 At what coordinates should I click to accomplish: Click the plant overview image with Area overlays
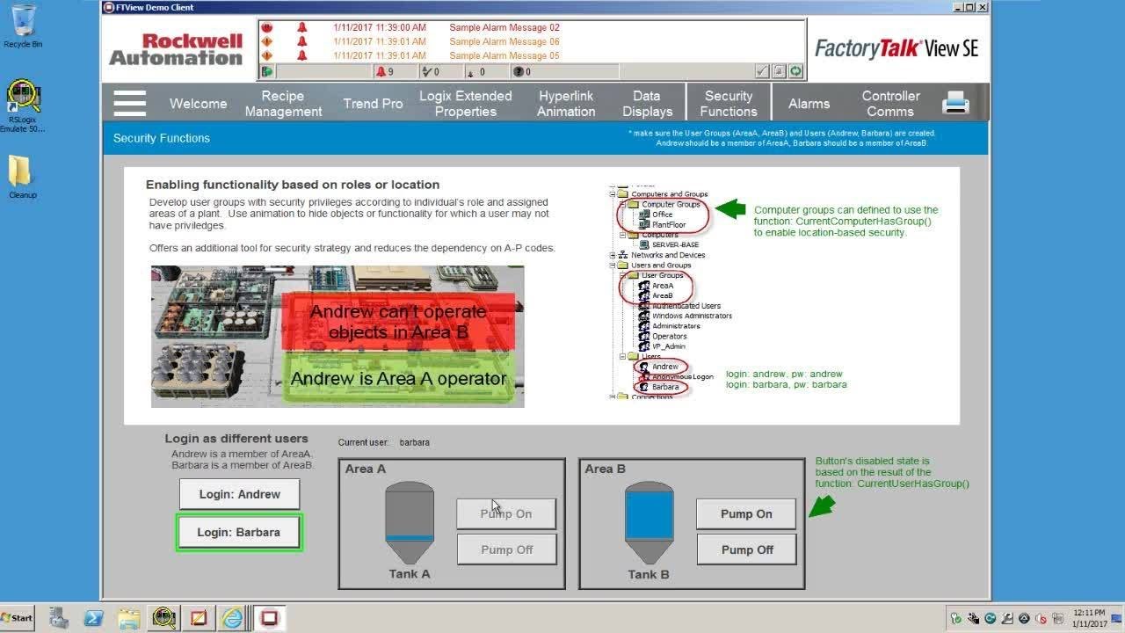pos(337,337)
